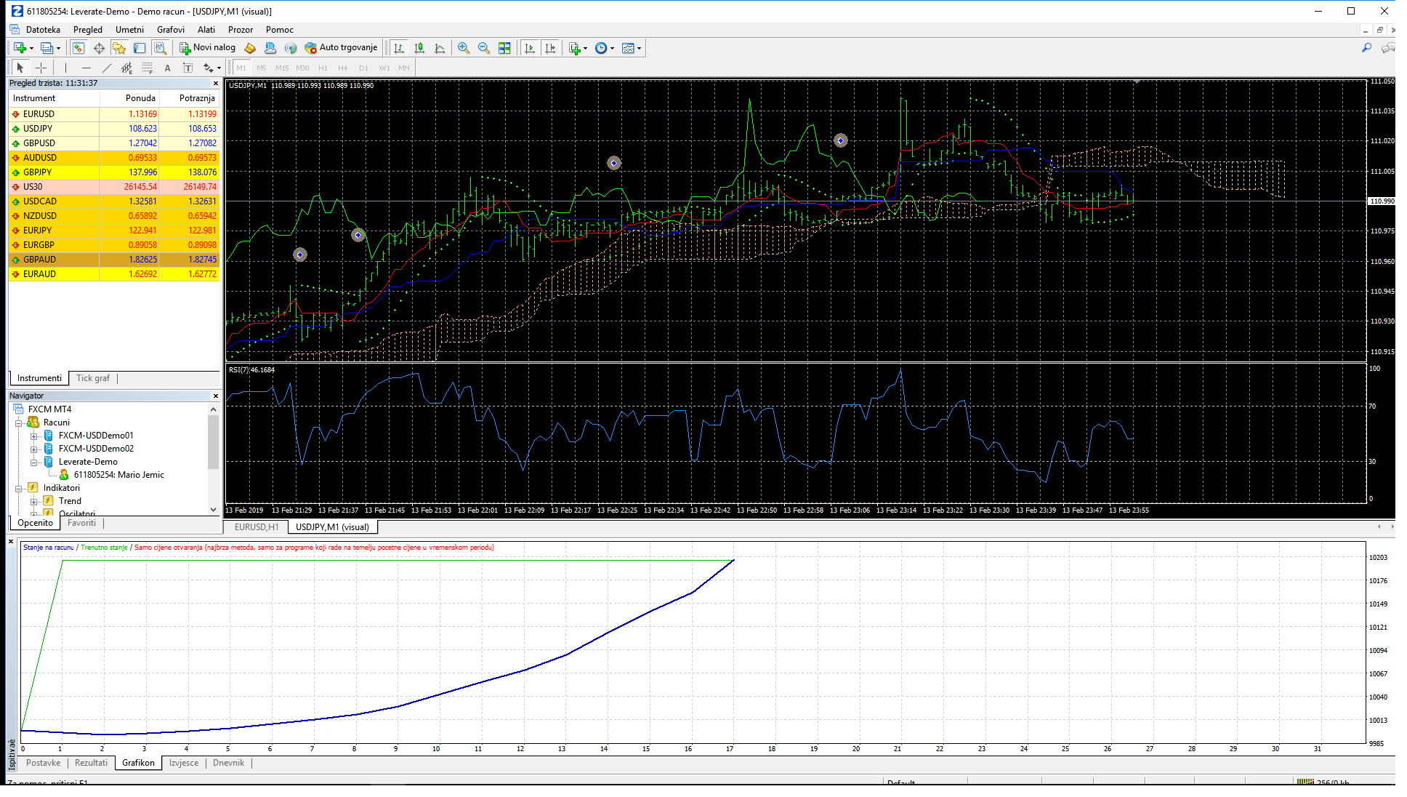The height and width of the screenshot is (797, 1407).
Task: Collapse the Racuni tree node
Action: pos(19,422)
